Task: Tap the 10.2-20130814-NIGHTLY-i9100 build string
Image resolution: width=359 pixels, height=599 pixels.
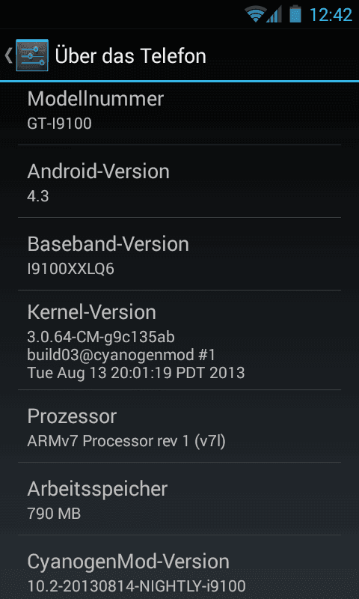Action: 136,586
